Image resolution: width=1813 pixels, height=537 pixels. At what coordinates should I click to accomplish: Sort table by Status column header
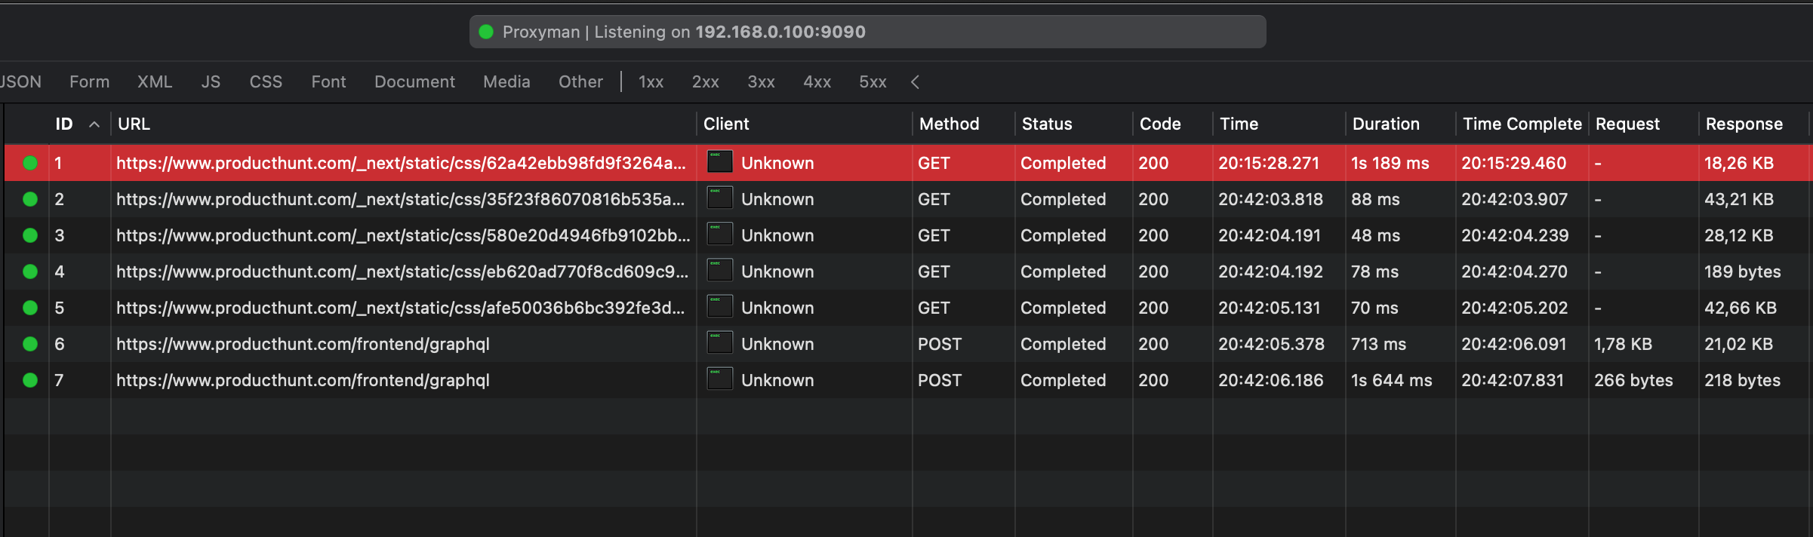pos(1047,124)
